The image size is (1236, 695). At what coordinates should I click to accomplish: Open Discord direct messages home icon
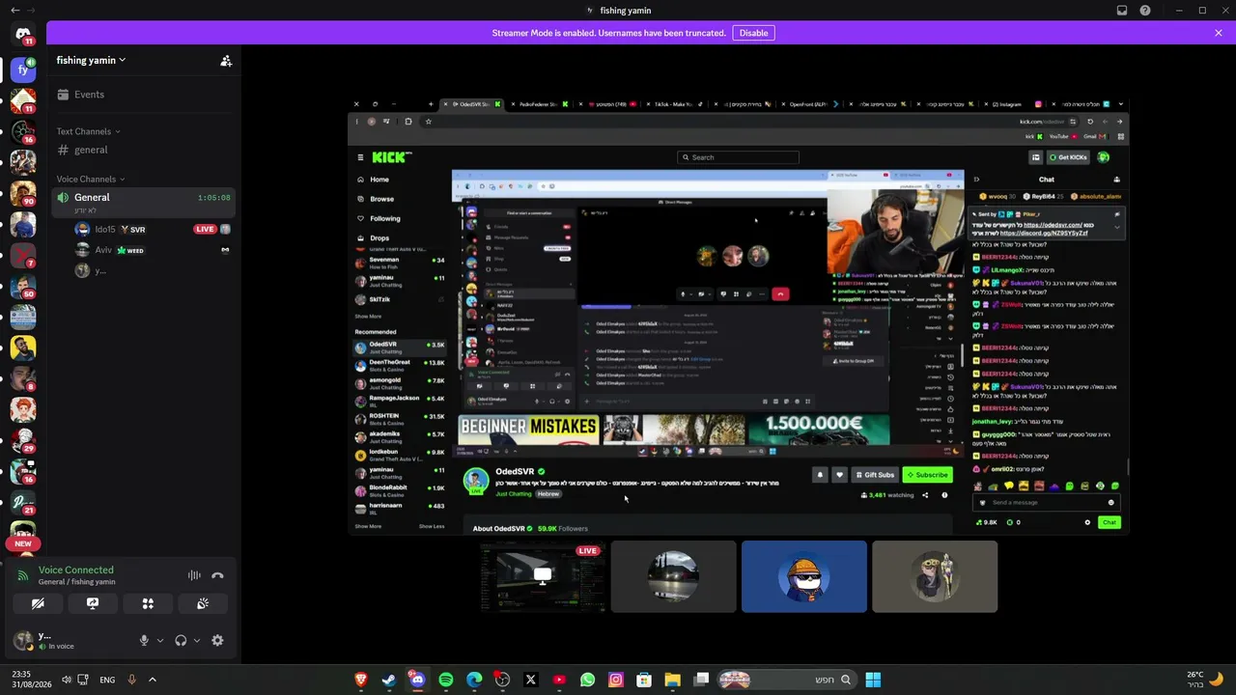click(x=23, y=35)
